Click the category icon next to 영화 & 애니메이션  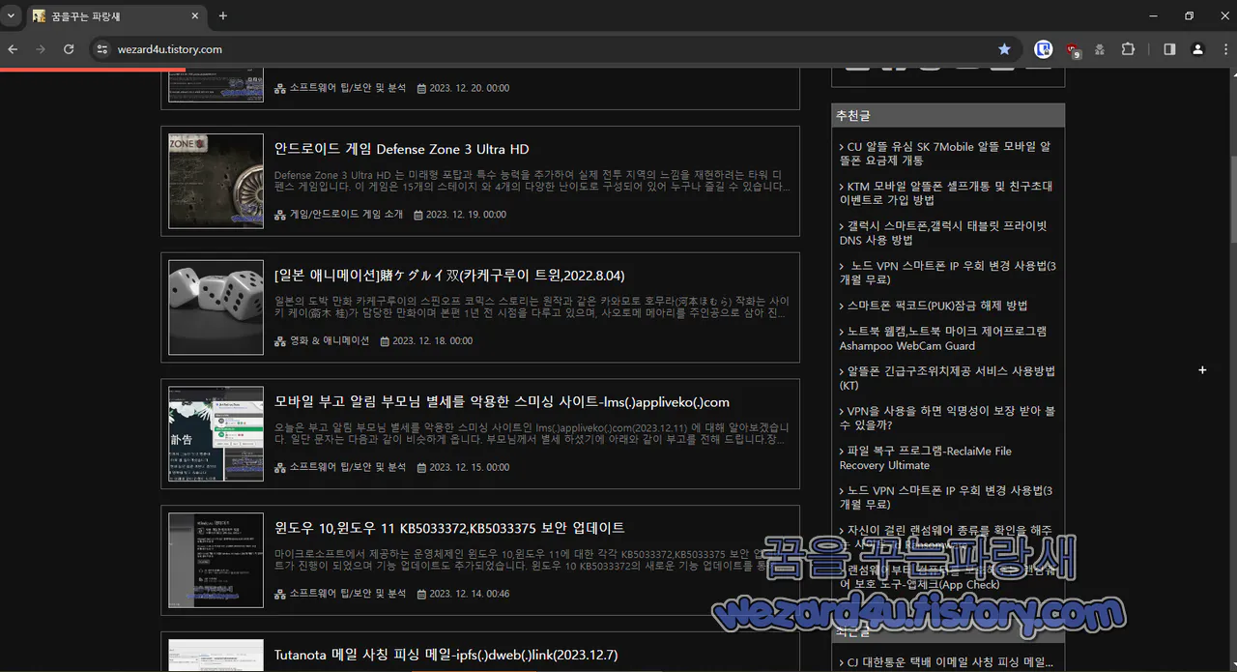(x=278, y=340)
